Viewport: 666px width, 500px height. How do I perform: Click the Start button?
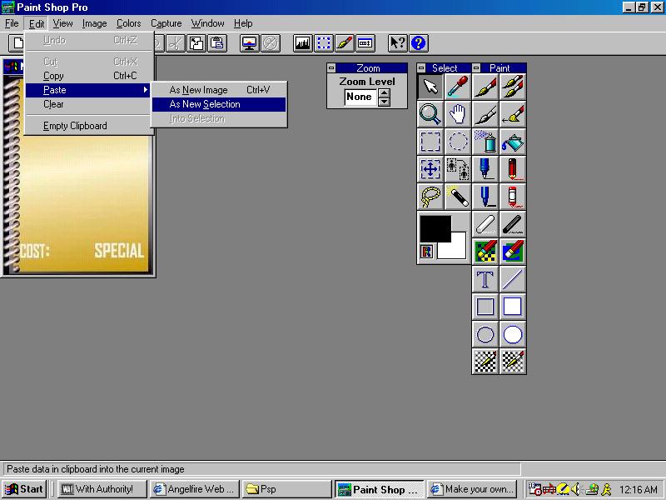pyautogui.click(x=24, y=489)
